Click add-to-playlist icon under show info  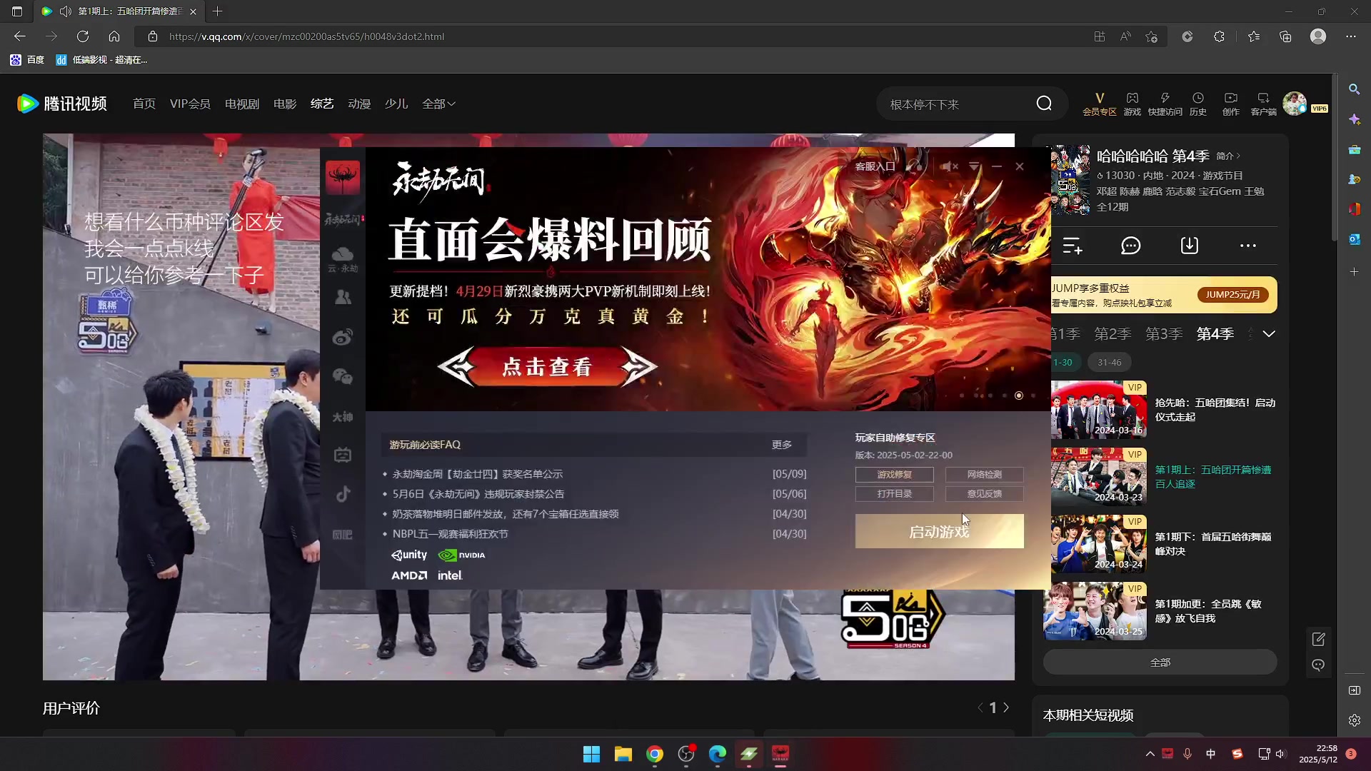[x=1073, y=246]
